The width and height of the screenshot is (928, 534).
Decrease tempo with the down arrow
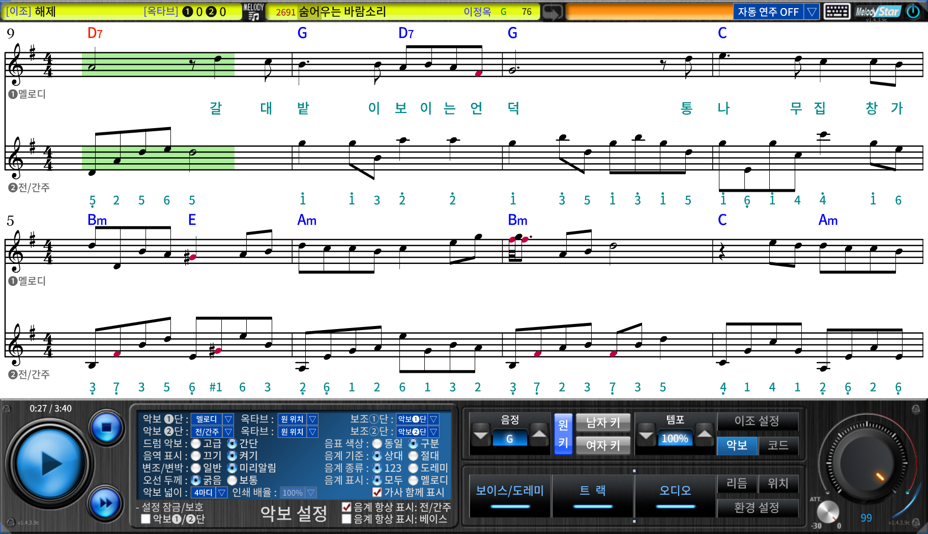click(x=646, y=435)
